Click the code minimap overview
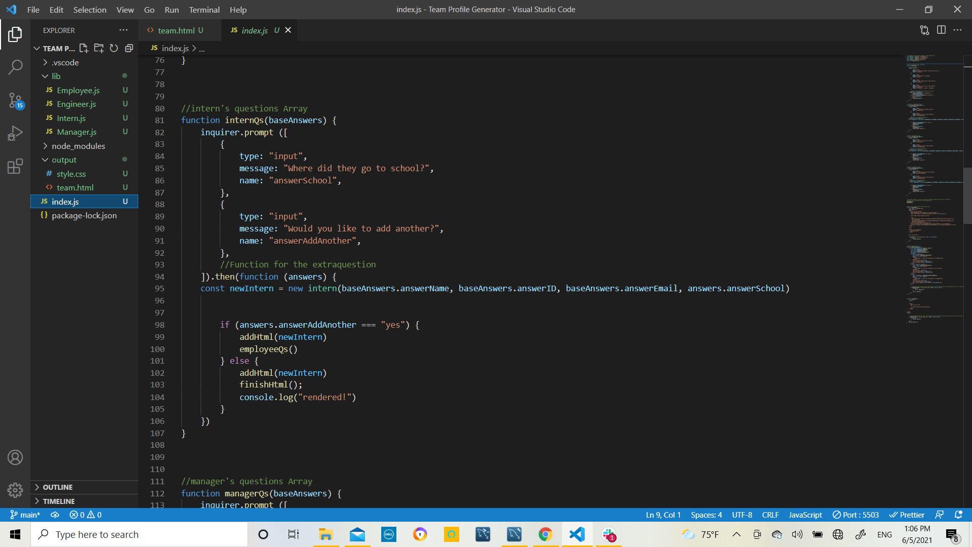Viewport: 972px width, 547px height. (x=935, y=188)
